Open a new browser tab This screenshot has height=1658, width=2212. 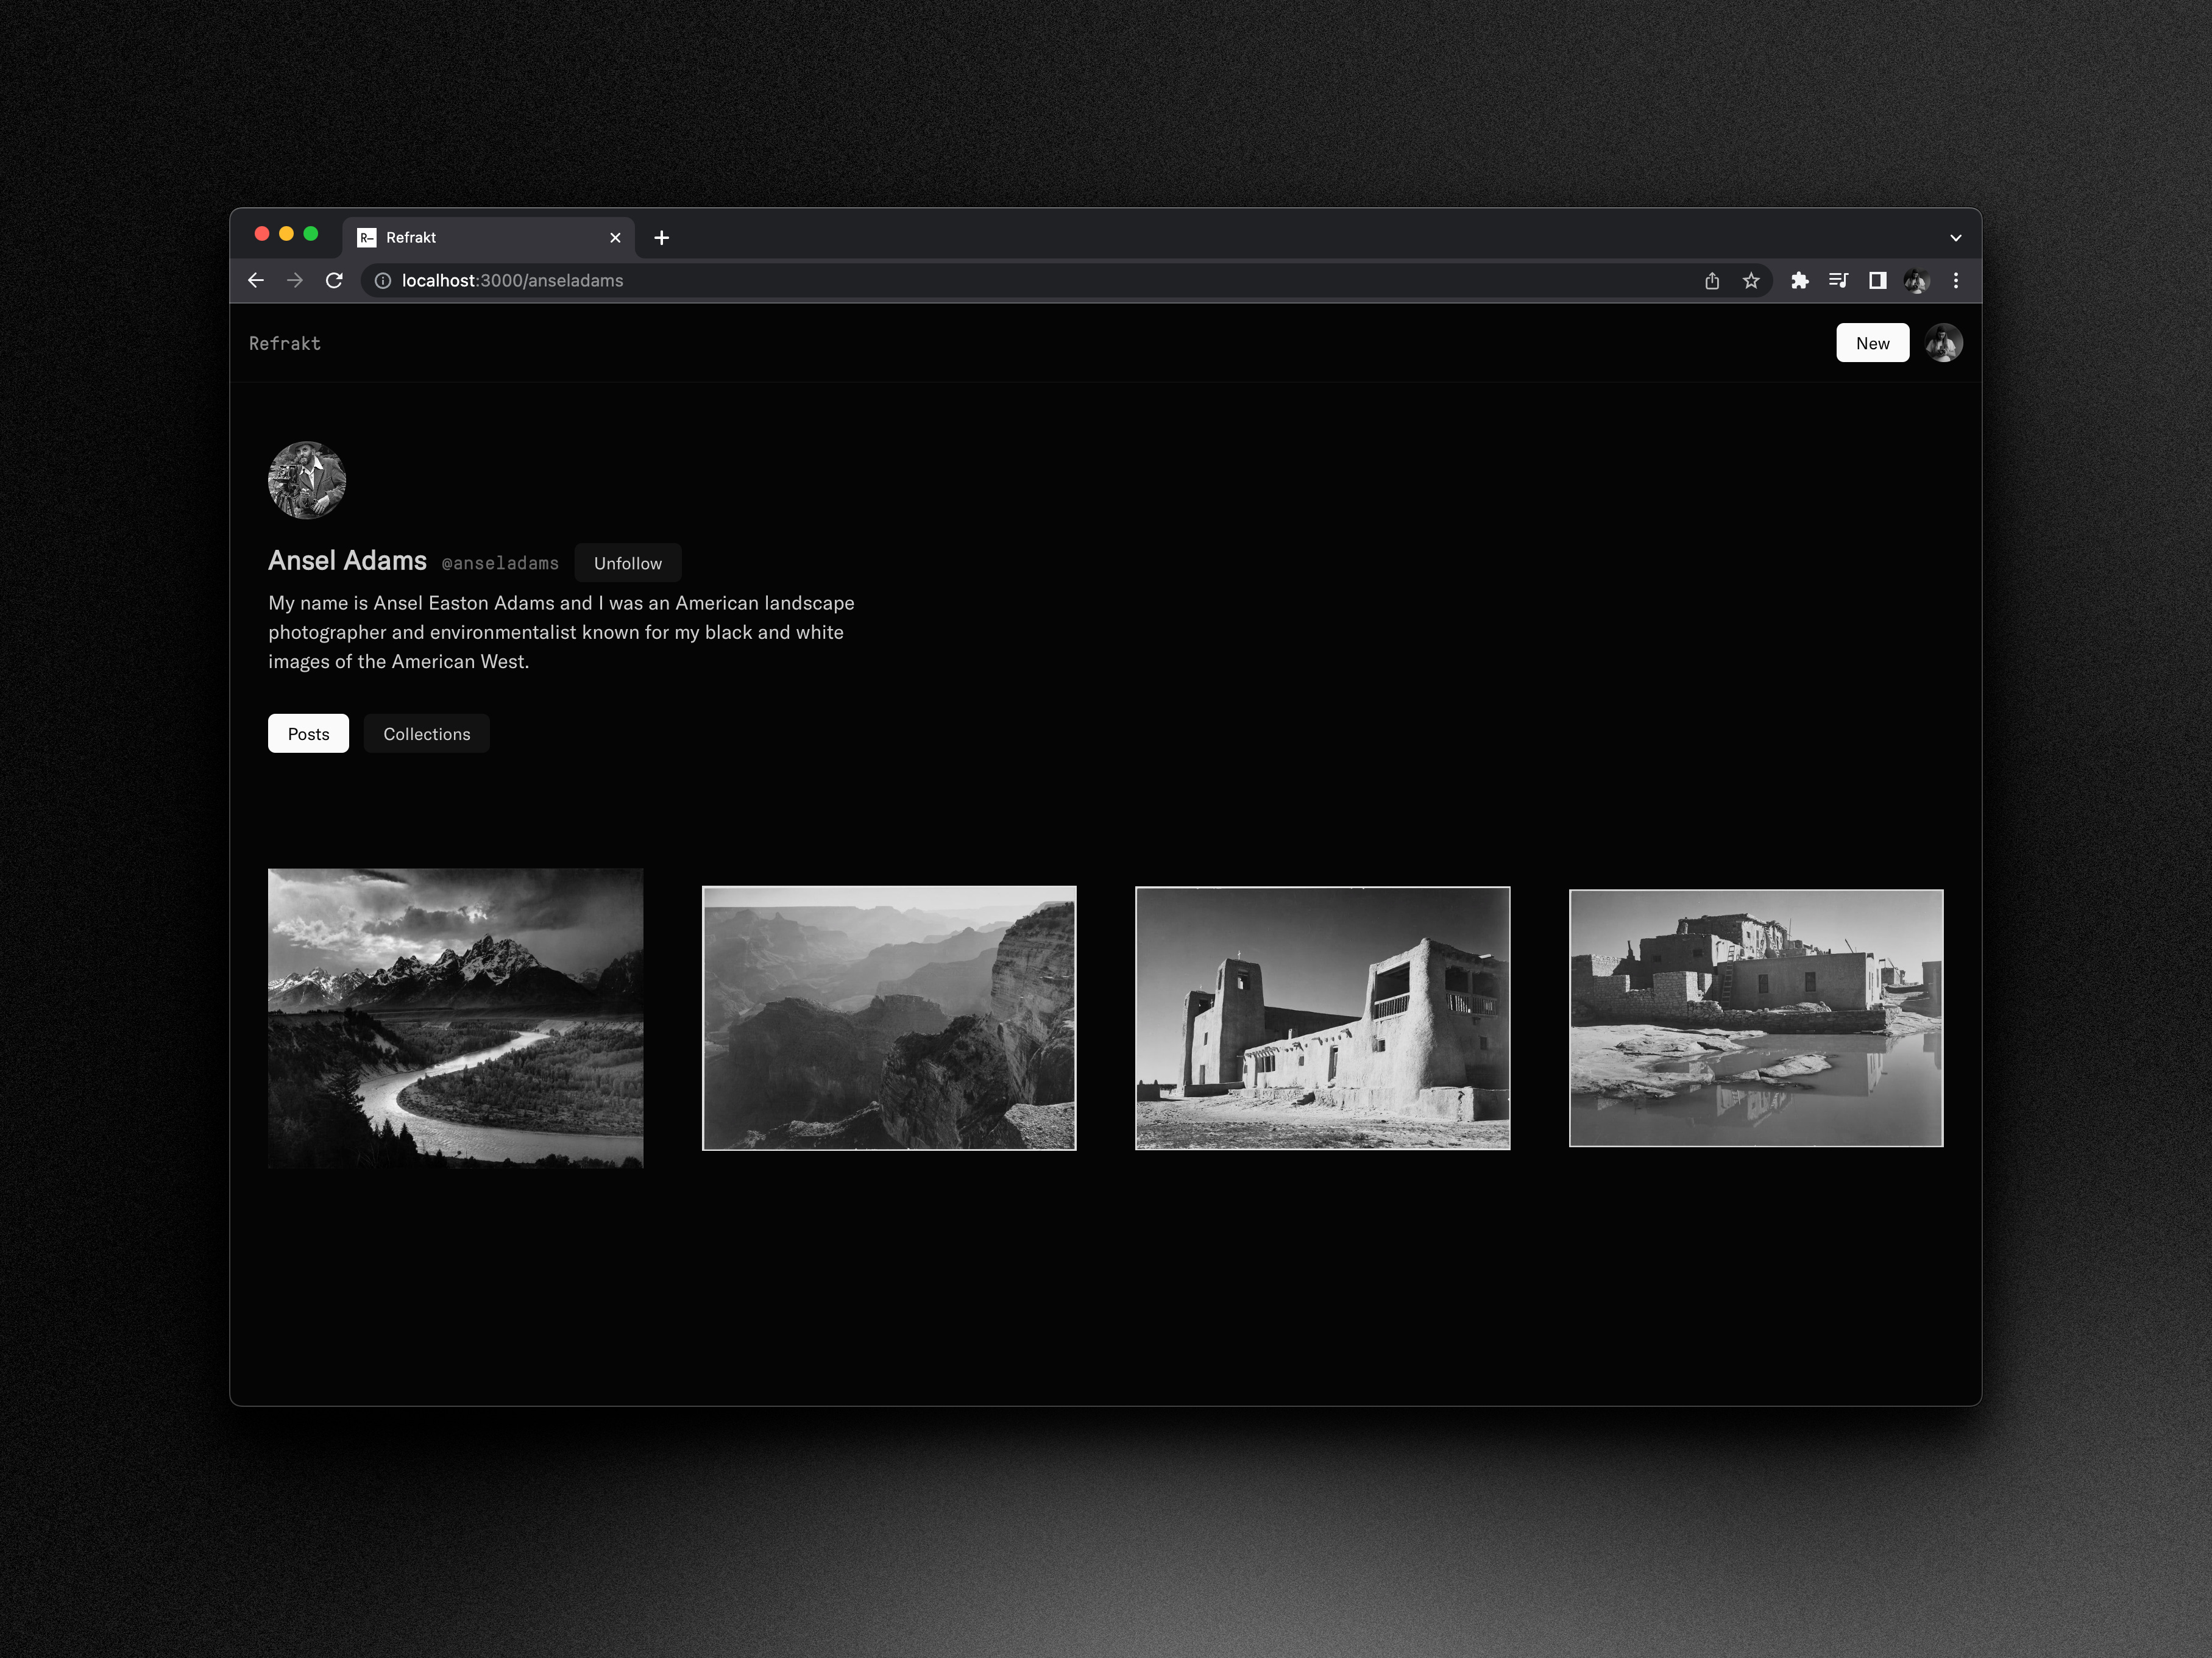(662, 238)
